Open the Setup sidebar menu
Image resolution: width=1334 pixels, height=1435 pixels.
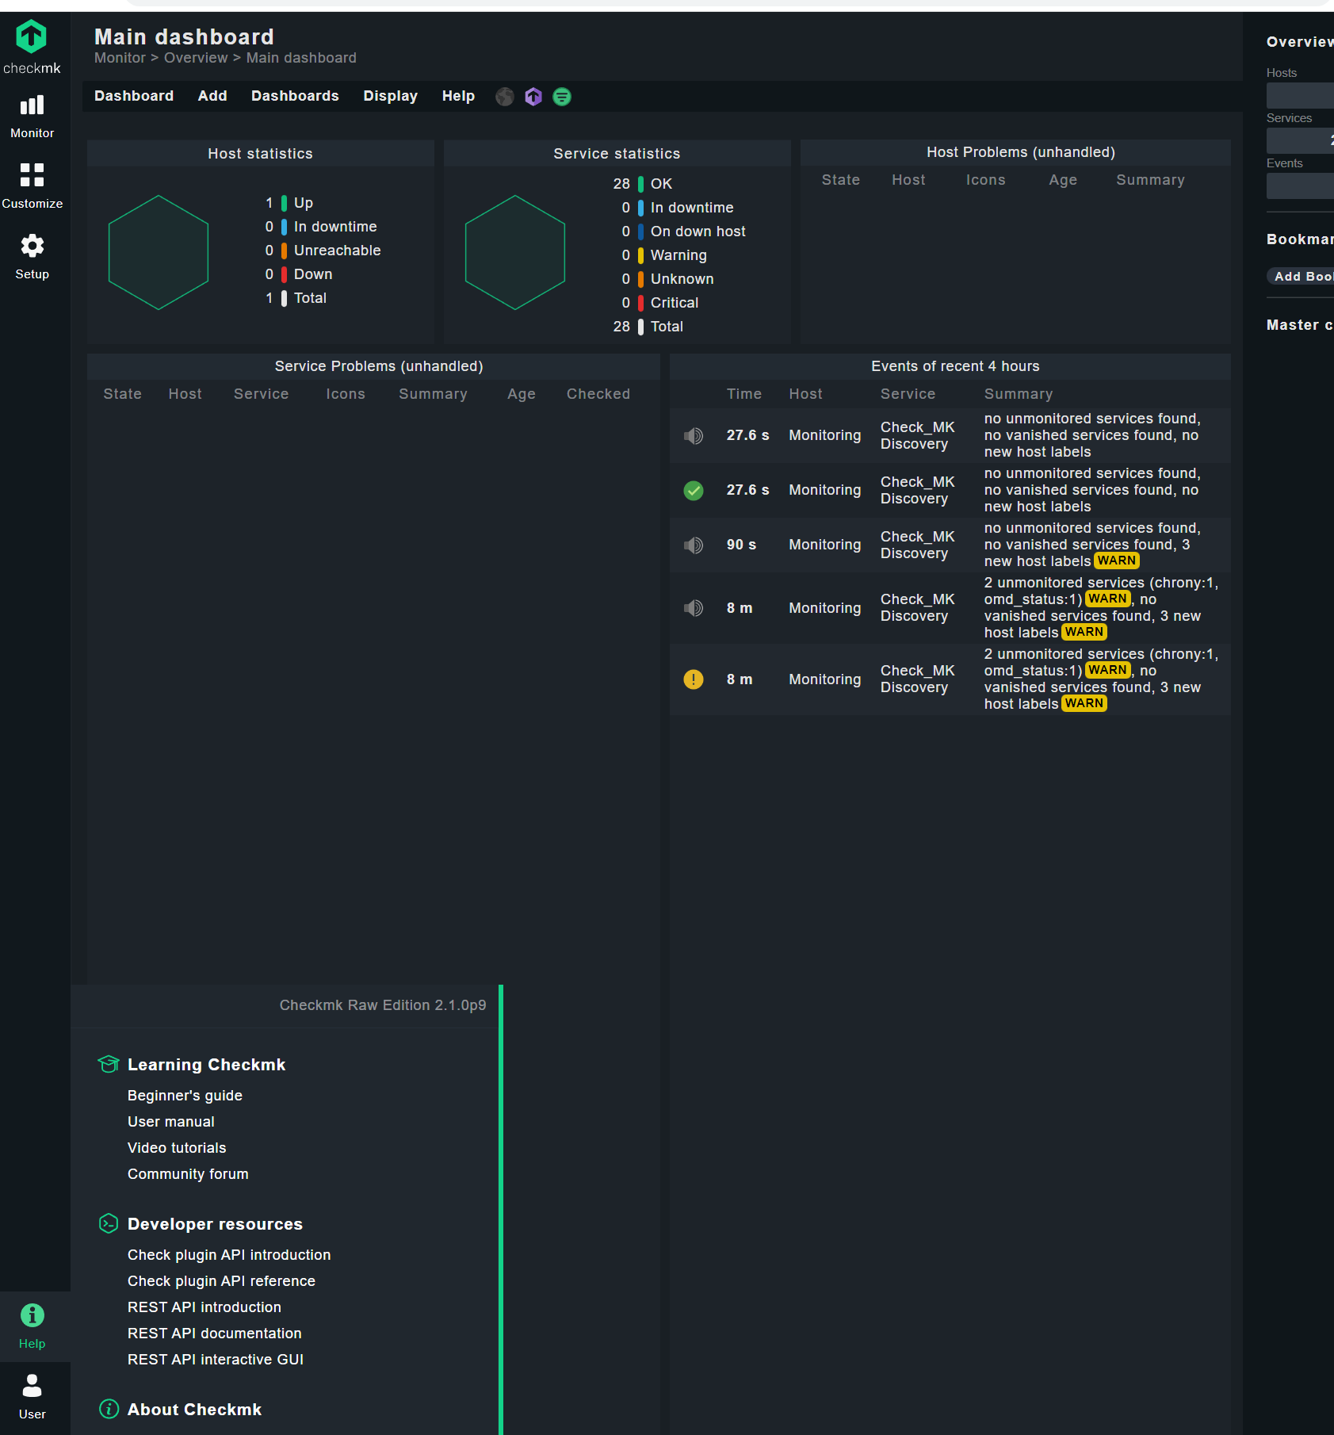point(32,254)
